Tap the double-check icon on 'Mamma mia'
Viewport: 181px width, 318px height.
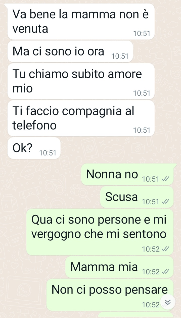click(165, 272)
